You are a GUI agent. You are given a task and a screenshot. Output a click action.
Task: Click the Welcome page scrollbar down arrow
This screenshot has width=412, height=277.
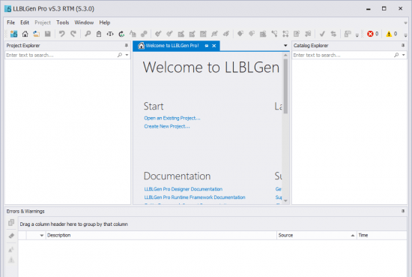coord(285,201)
